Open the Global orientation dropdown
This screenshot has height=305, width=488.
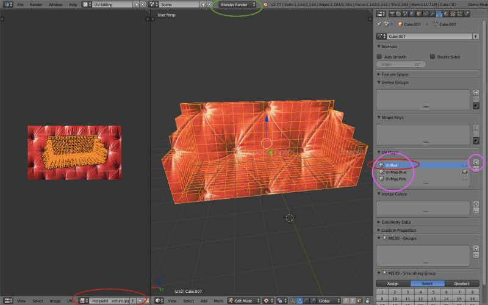point(328,301)
